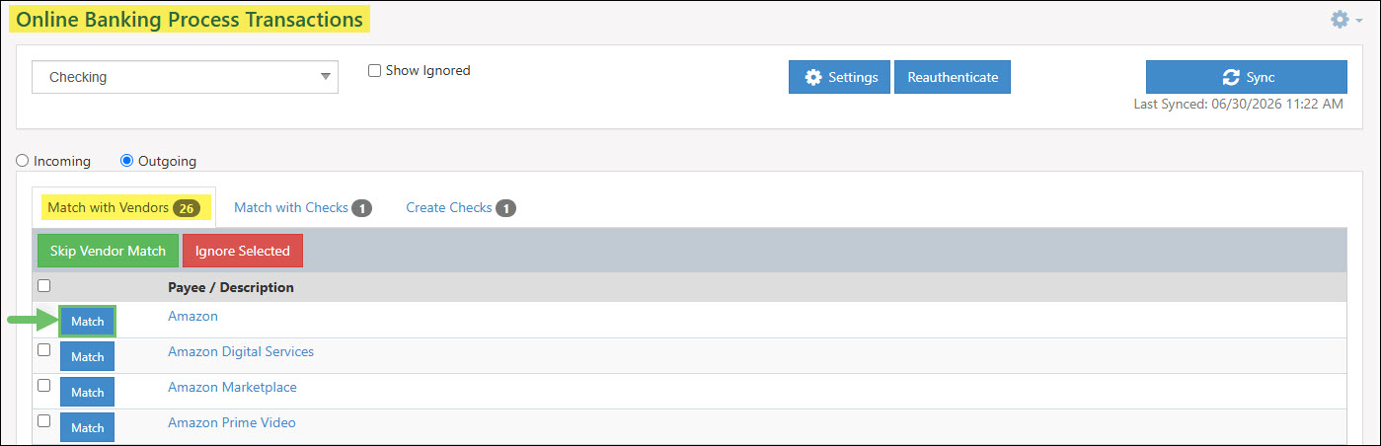Open the Amazon Marketplace payee link
The image size is (1381, 446).
[x=232, y=387]
